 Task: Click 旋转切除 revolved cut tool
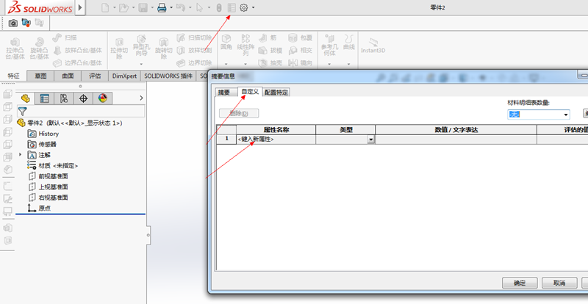point(163,48)
